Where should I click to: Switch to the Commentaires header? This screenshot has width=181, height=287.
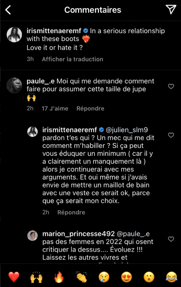(92, 10)
